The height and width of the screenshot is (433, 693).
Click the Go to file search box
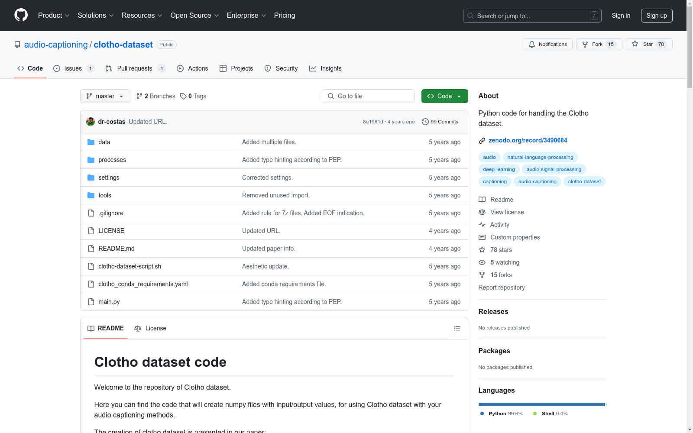click(x=368, y=96)
